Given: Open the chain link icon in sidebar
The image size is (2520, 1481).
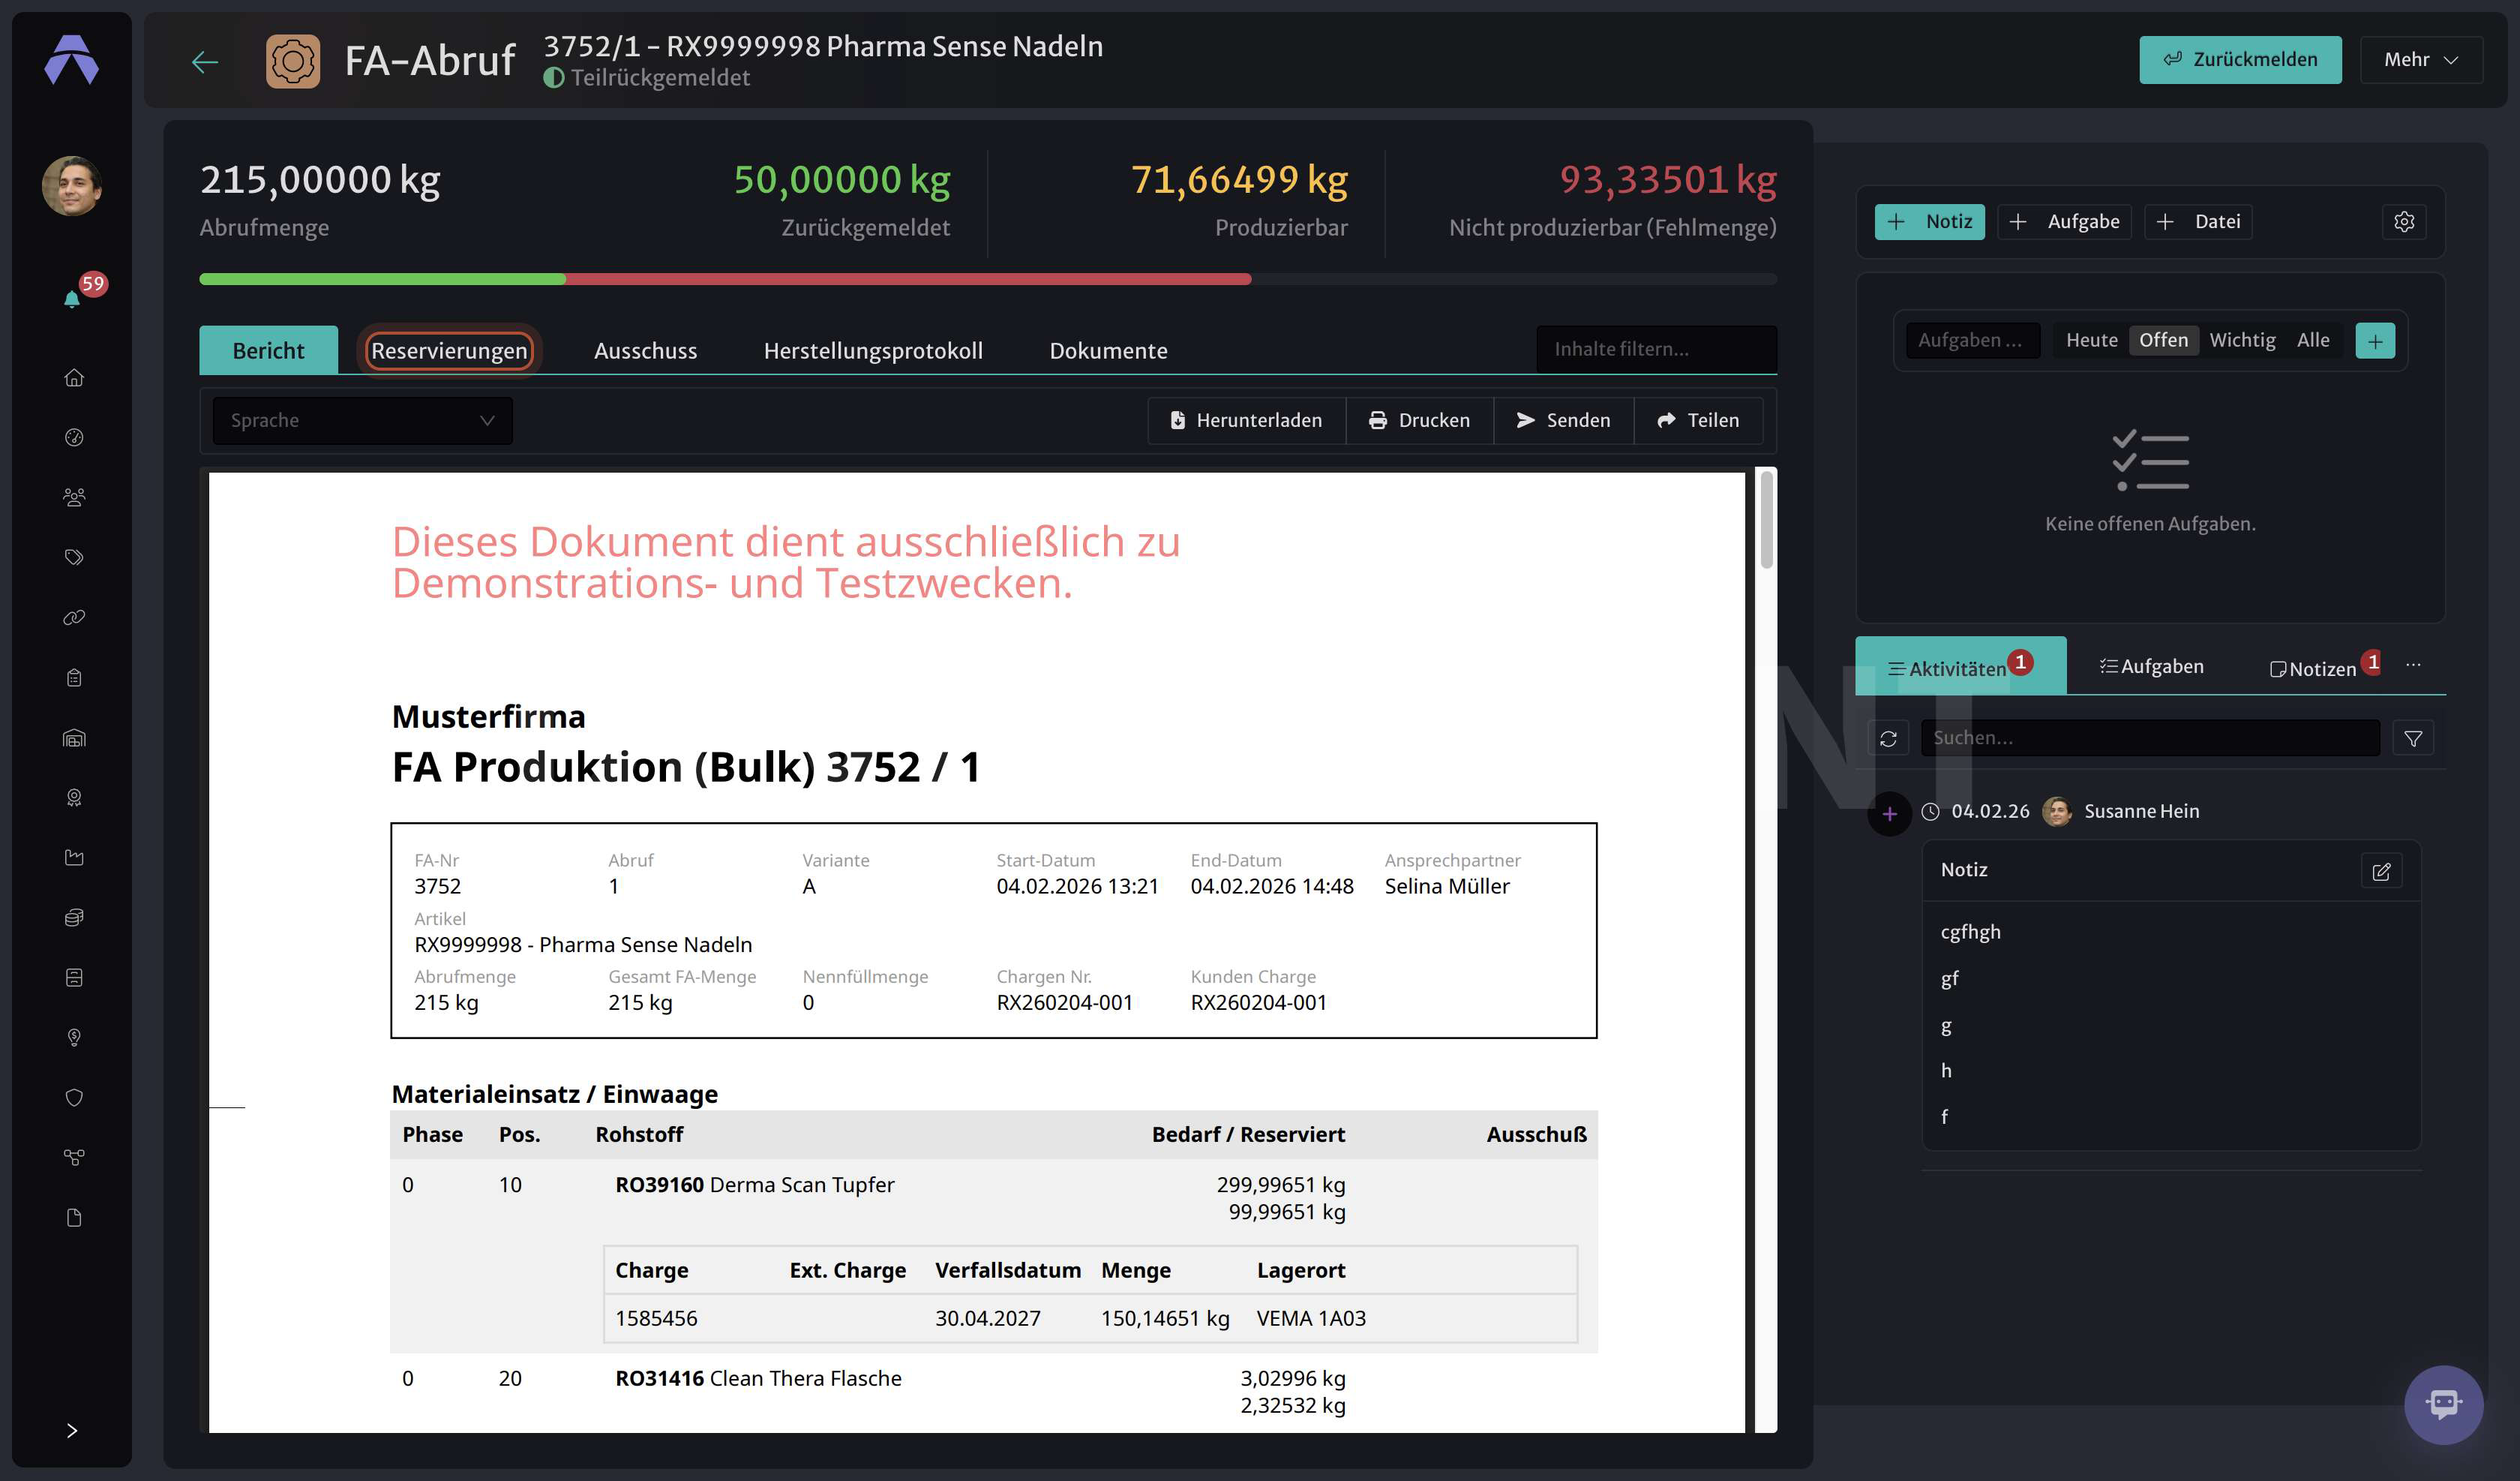Looking at the screenshot, I should pos(73,617).
